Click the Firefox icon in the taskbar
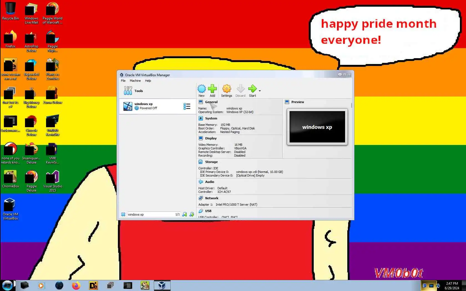The height and width of the screenshot is (291, 466). pos(76,285)
